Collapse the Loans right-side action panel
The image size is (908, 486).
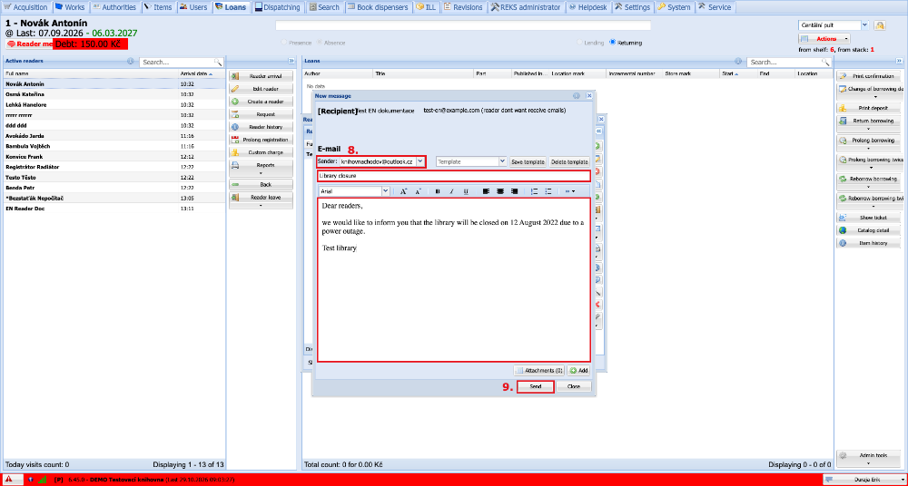899,61
